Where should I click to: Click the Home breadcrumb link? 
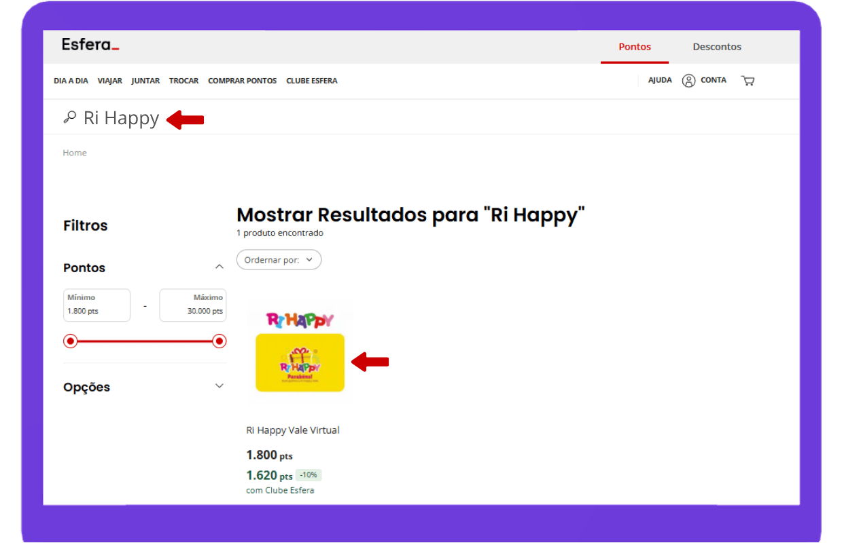pyautogui.click(x=75, y=153)
